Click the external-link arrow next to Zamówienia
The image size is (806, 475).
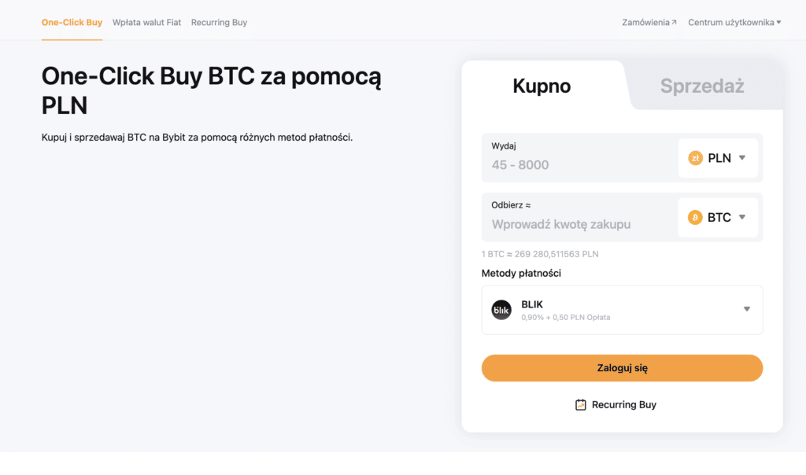click(675, 22)
